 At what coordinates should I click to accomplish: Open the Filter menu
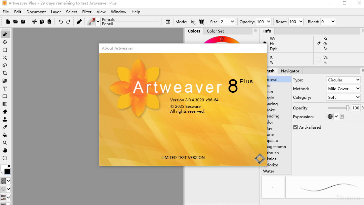click(87, 12)
